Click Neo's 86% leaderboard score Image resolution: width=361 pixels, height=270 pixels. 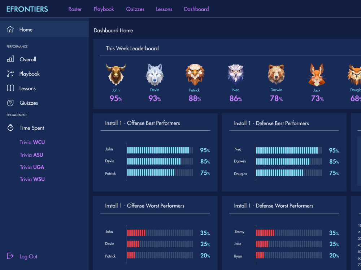[x=236, y=99]
